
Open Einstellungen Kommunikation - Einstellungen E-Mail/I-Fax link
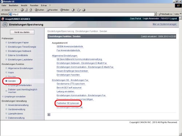click(85, 67)
